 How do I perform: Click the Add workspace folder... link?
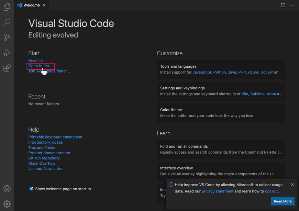(49, 71)
